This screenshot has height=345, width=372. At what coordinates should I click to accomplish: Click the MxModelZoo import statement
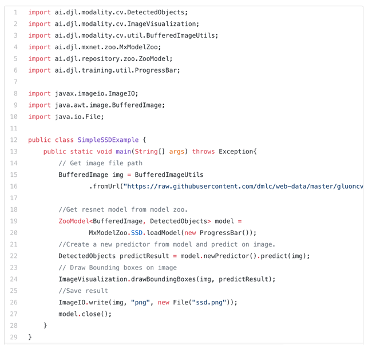pyautogui.click(x=94, y=47)
